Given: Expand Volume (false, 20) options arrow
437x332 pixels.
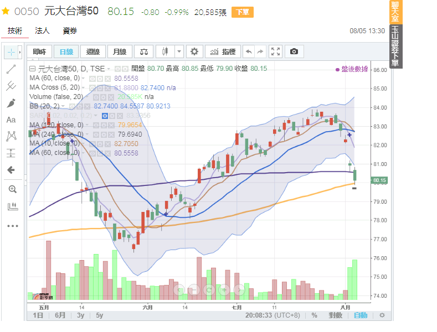Looking at the screenshot, I should (87, 97).
